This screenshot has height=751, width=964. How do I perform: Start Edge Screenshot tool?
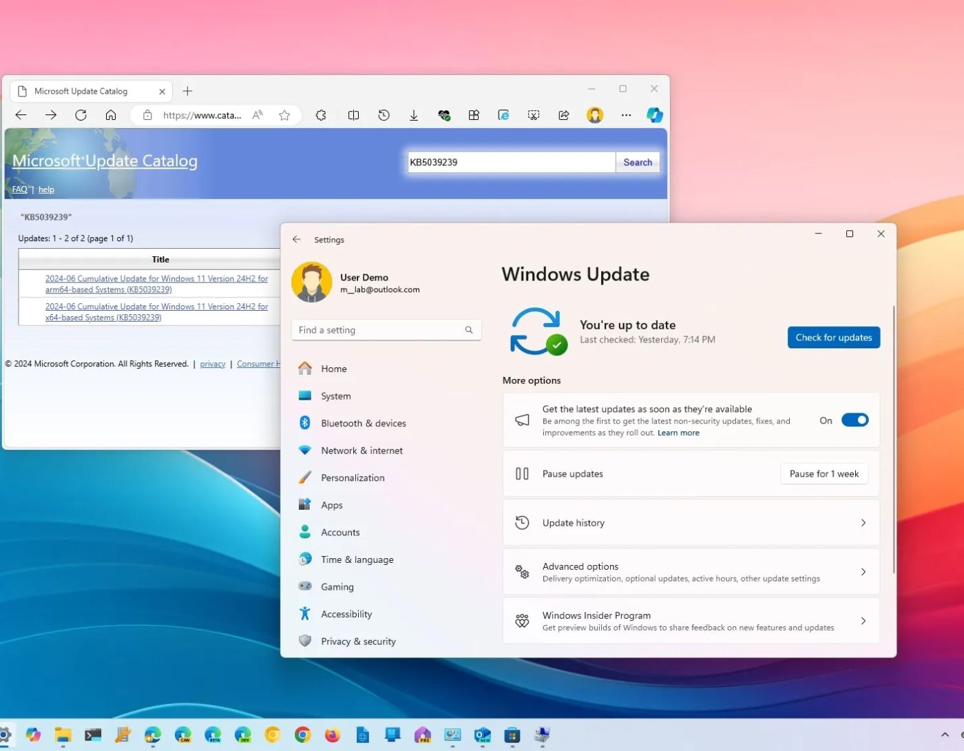click(x=534, y=115)
